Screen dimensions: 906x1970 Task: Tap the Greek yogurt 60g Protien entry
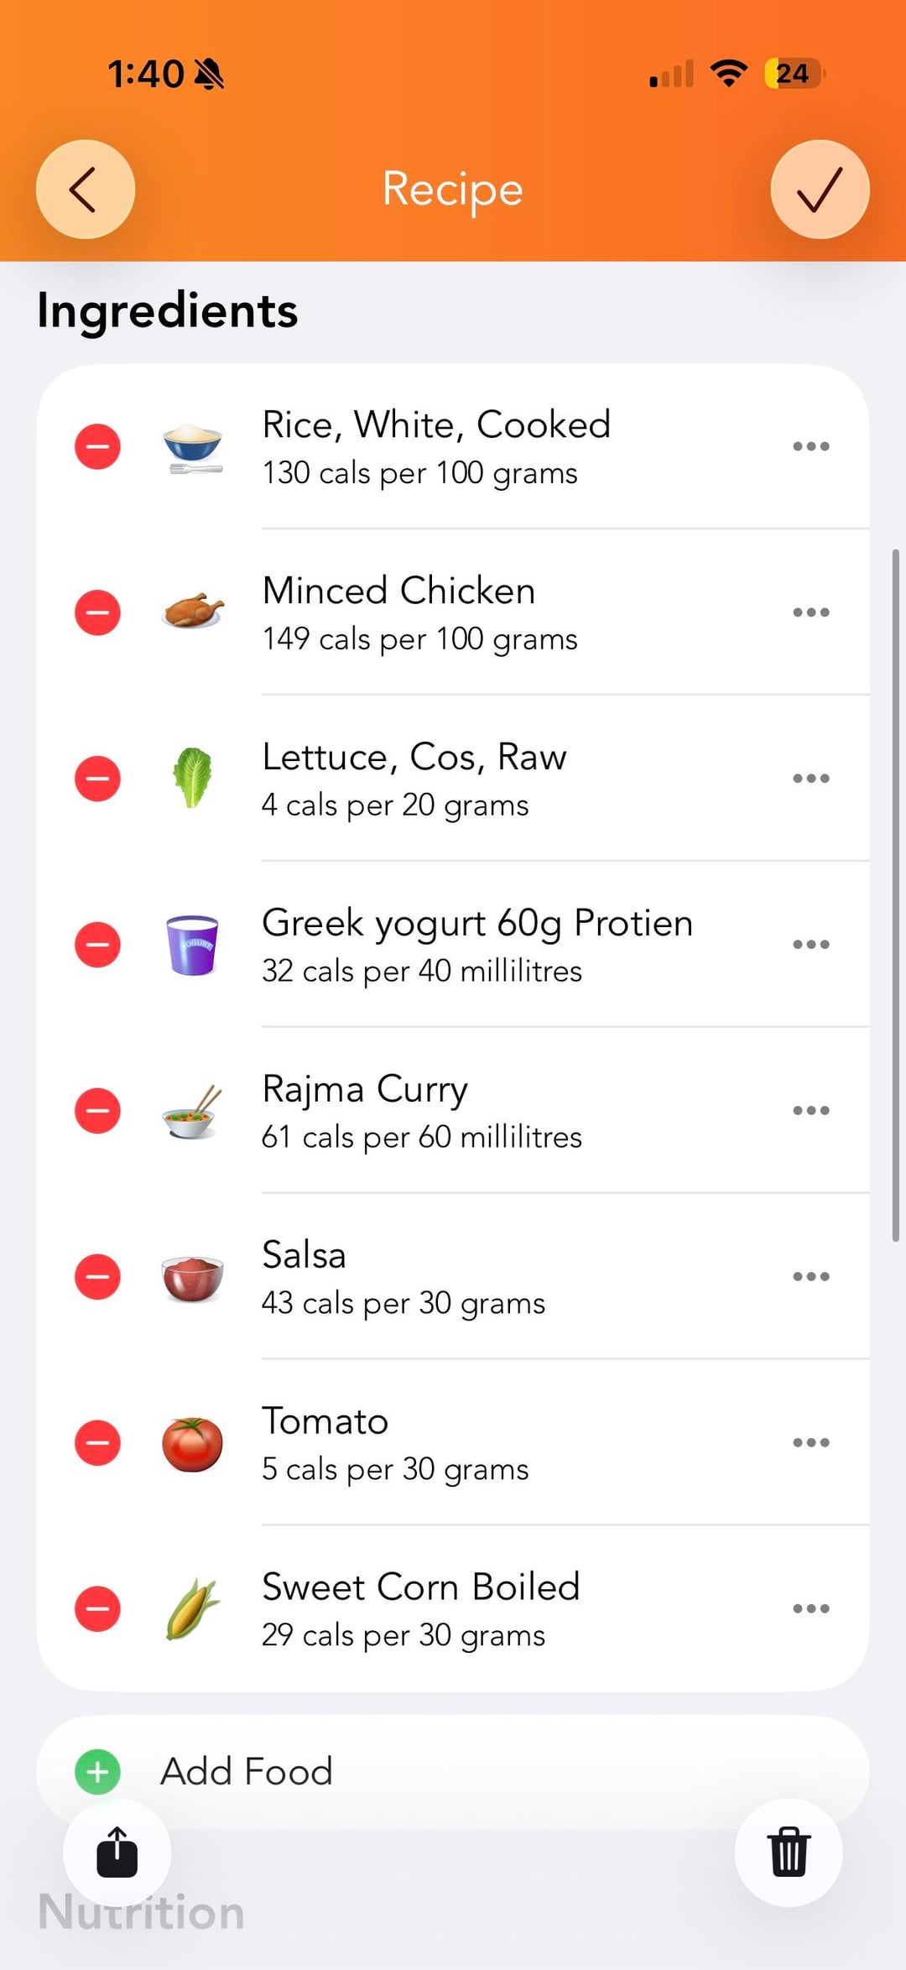[x=476, y=945]
